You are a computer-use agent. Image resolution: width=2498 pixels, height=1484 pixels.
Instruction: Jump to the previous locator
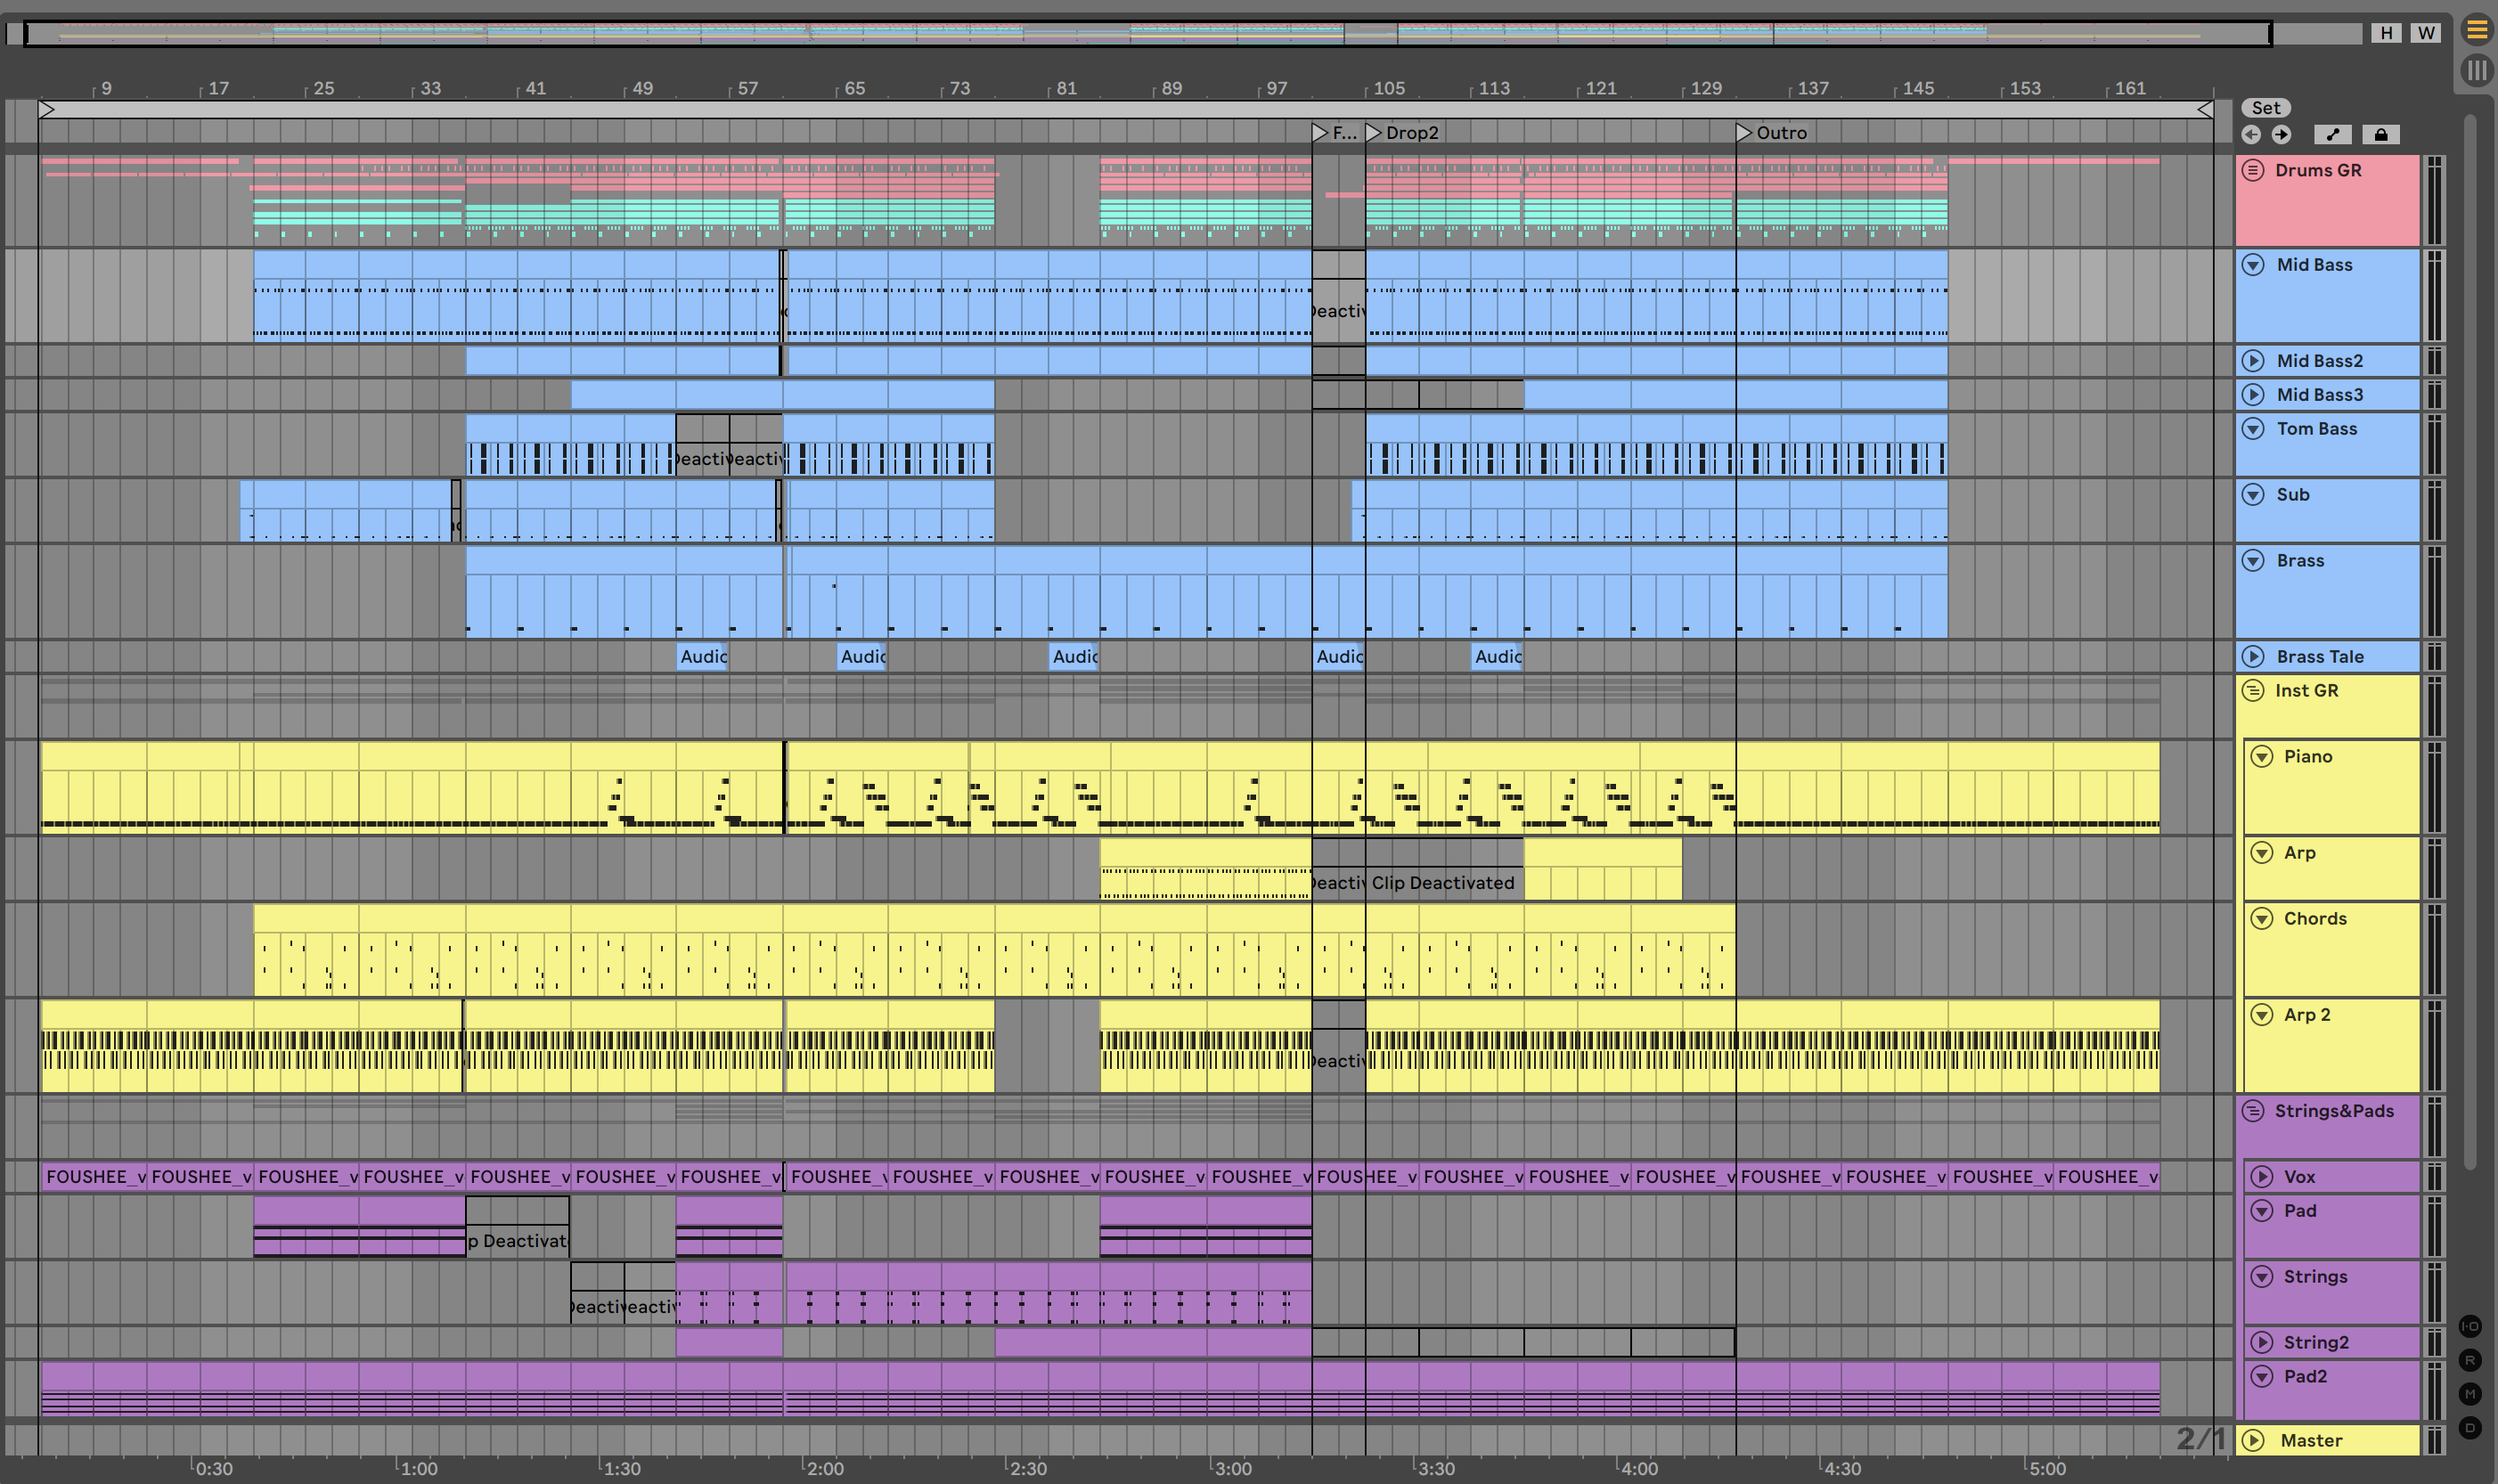tap(2251, 134)
